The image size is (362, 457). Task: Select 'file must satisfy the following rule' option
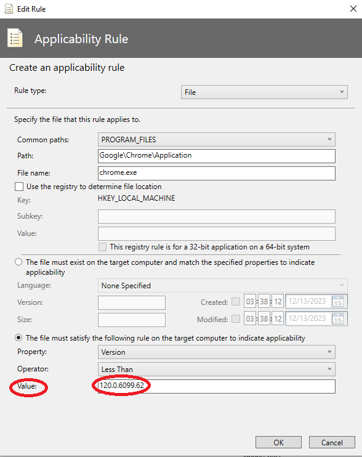click(x=18, y=338)
